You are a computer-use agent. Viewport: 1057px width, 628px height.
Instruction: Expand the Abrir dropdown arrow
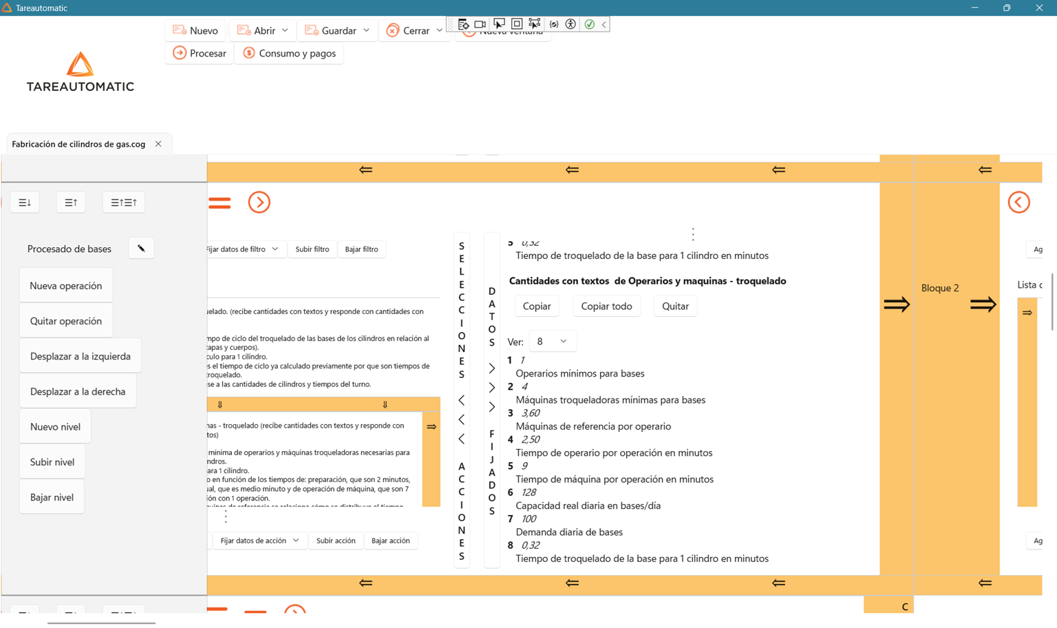285,30
